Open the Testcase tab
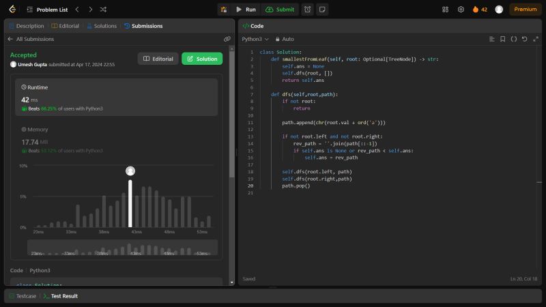Screen dimensions: 546x307 coord(23,296)
